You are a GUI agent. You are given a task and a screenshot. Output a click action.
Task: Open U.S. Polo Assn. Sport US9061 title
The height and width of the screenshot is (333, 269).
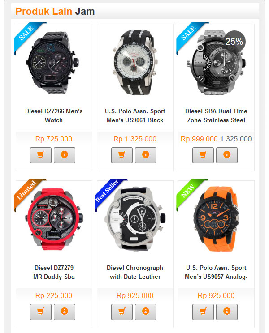(x=135, y=115)
